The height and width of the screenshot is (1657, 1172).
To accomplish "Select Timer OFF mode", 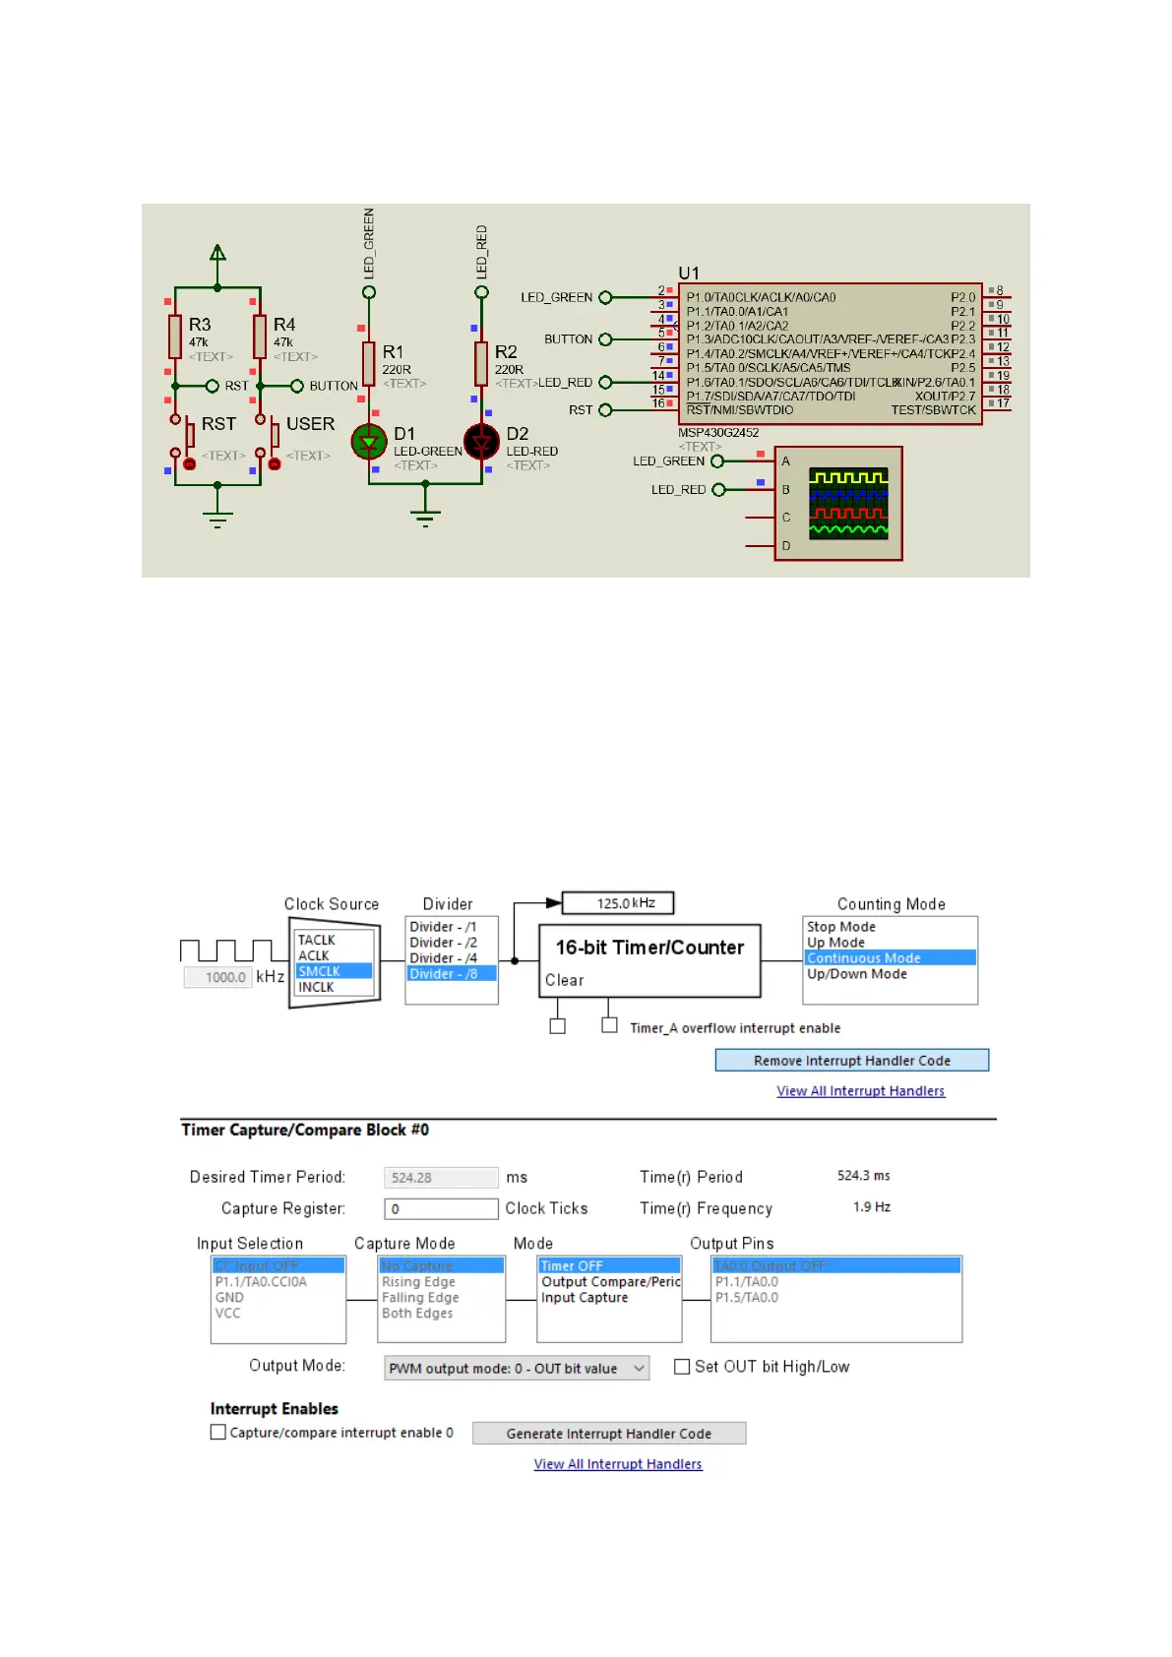I will point(609,1266).
